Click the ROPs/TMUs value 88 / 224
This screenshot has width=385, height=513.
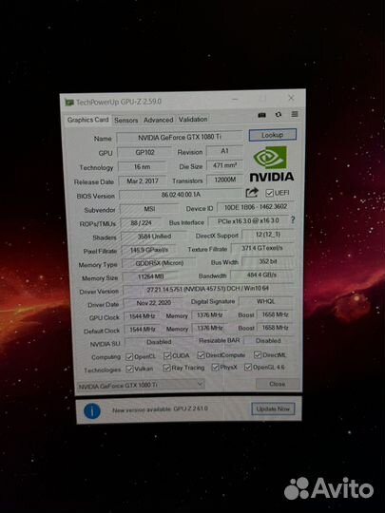point(141,223)
